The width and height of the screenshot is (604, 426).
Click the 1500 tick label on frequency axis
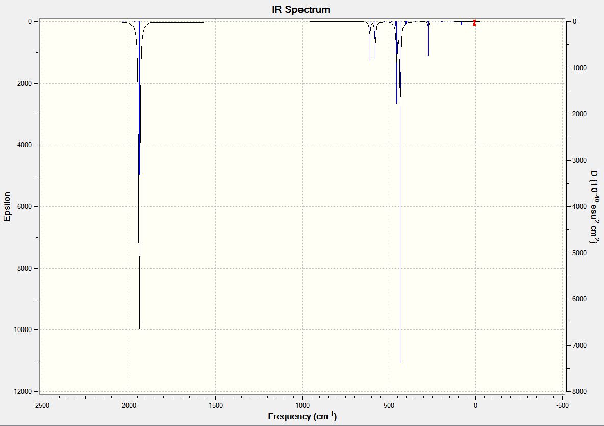click(x=216, y=405)
